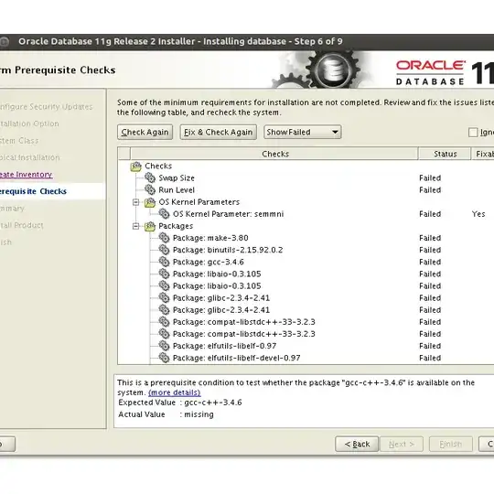Click the Failed status for Run Level
This screenshot has height=494, width=494.
tap(430, 190)
